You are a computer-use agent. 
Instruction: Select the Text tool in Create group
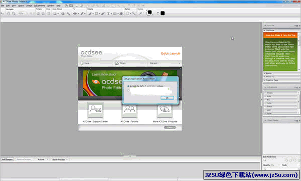point(108,14)
